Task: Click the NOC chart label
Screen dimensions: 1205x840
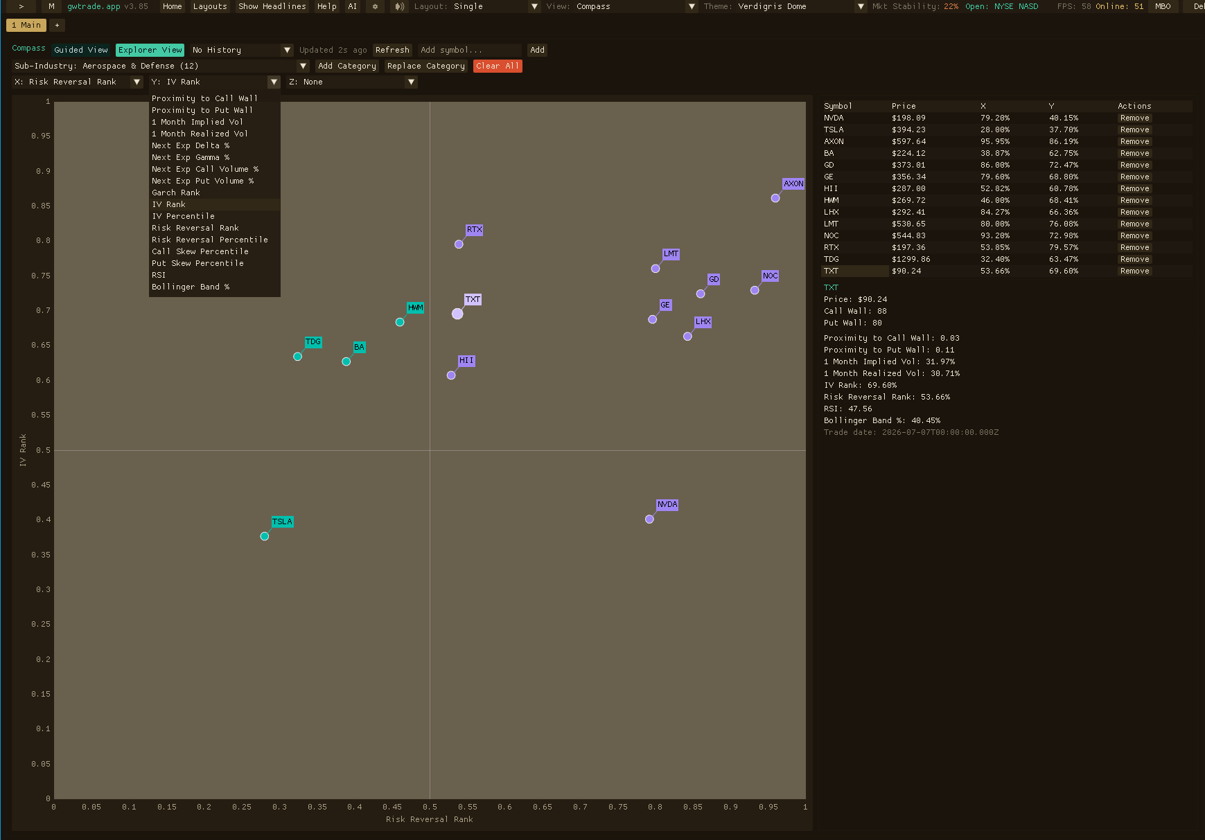Action: [770, 276]
